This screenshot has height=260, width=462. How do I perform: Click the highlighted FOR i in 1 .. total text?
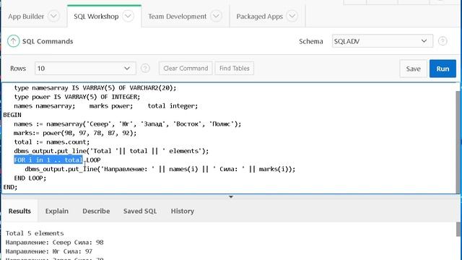(x=48, y=160)
